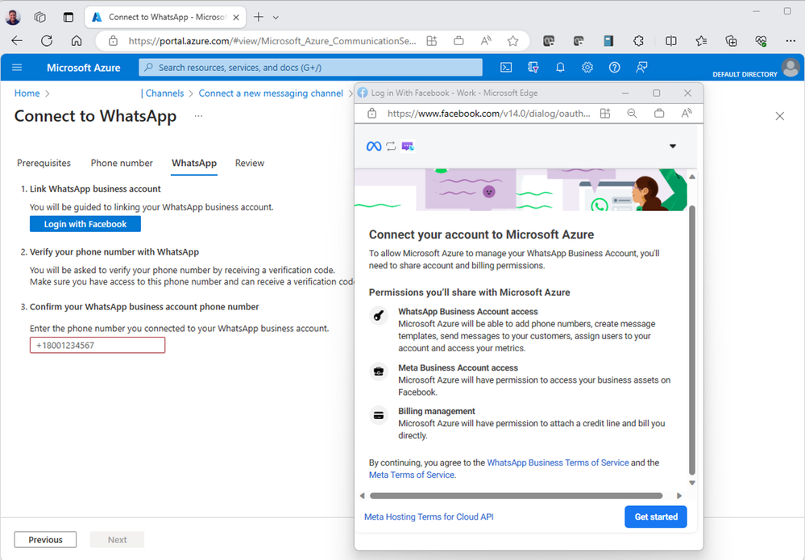Image resolution: width=805 pixels, height=560 pixels.
Task: Click the Previous button
Action: click(x=45, y=540)
